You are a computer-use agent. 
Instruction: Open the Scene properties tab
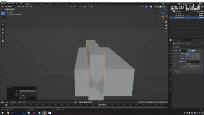(x=170, y=56)
